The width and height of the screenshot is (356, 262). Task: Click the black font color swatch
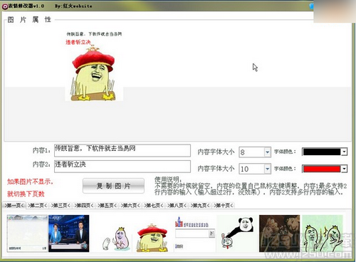pos(322,152)
